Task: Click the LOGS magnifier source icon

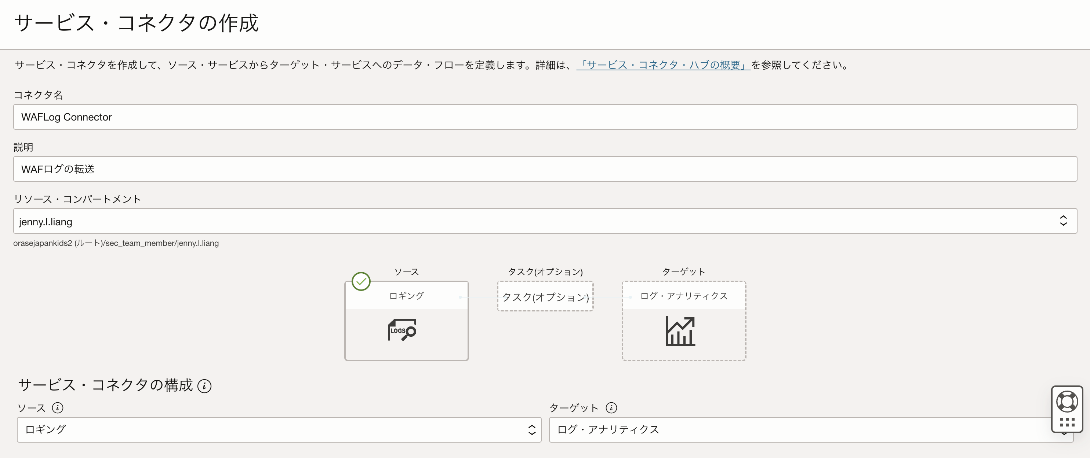Action: pyautogui.click(x=402, y=330)
